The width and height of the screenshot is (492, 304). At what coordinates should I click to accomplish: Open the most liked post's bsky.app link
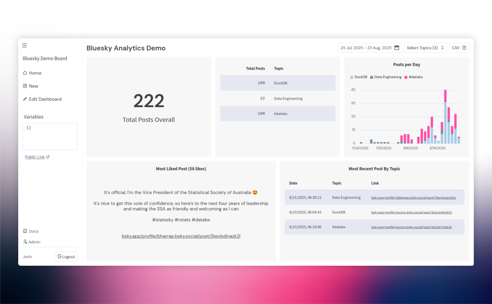click(x=181, y=236)
